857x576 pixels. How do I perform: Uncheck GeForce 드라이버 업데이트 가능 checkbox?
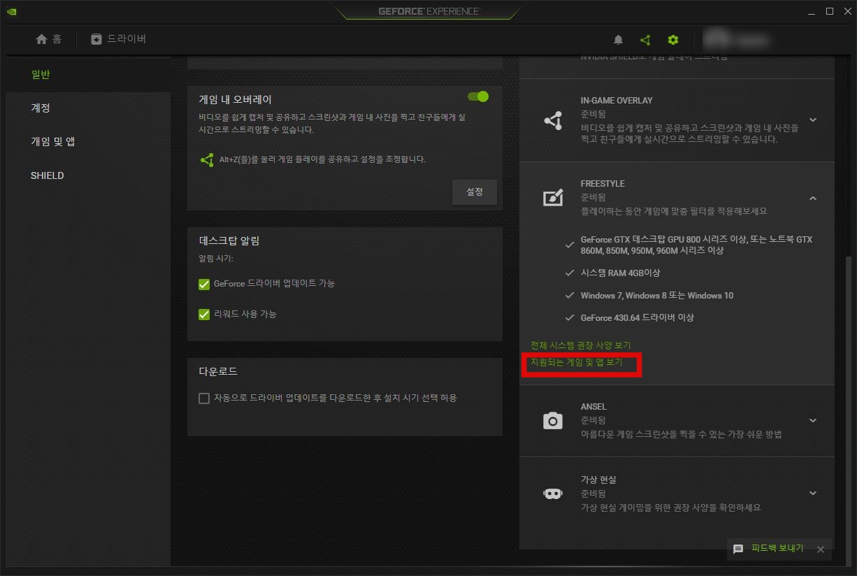click(x=204, y=284)
